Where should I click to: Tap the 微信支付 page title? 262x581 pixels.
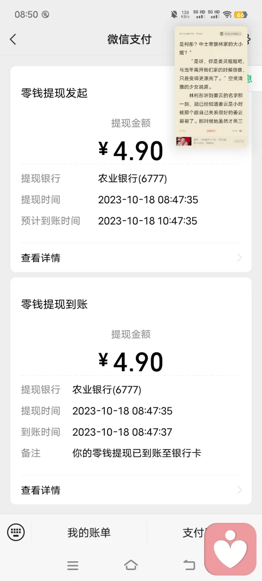point(129,39)
